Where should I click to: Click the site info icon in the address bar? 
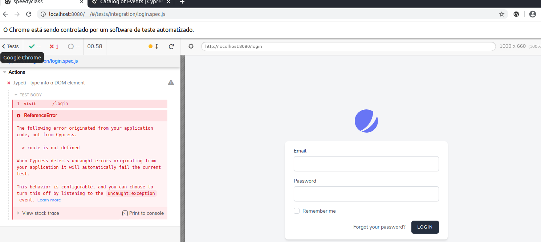tap(43, 14)
